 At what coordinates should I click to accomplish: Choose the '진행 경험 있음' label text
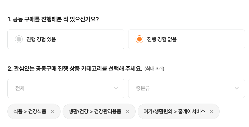pos(41,39)
